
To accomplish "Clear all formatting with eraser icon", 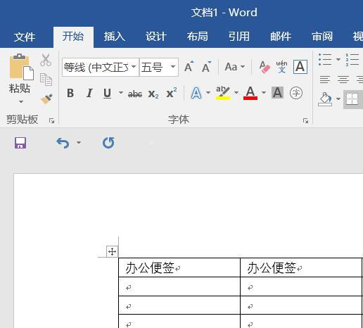I will pyautogui.click(x=265, y=67).
